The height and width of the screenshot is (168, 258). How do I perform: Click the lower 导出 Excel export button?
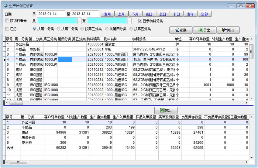tap(166, 110)
